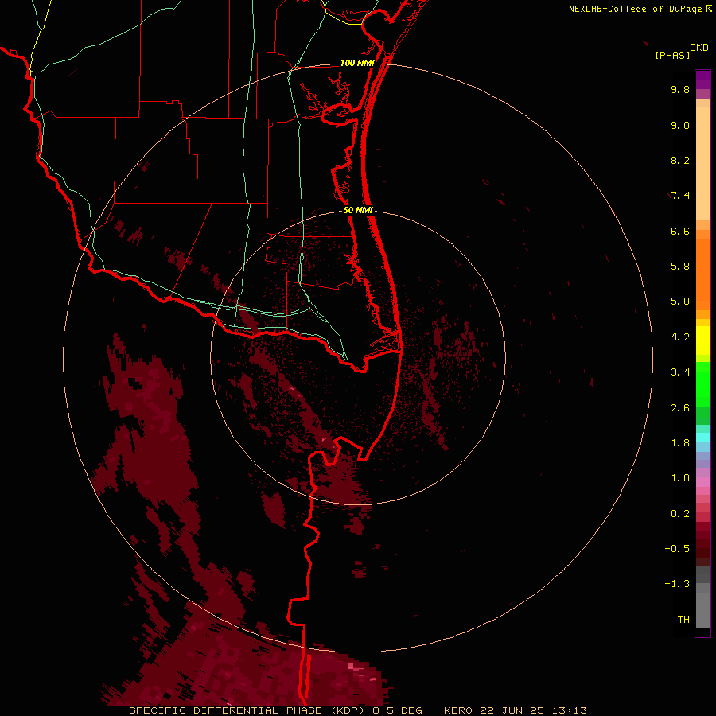This screenshot has width=716, height=716.
Task: Click the -0.5 legend value
Action: tap(677, 549)
